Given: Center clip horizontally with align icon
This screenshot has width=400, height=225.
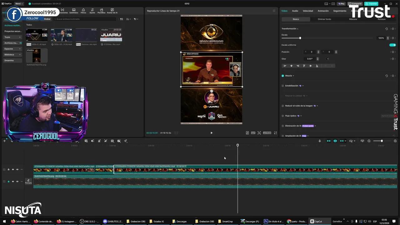Looking at the screenshot, I should pyautogui.click(x=291, y=66).
